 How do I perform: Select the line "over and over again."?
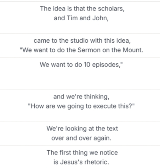point(81,138)
